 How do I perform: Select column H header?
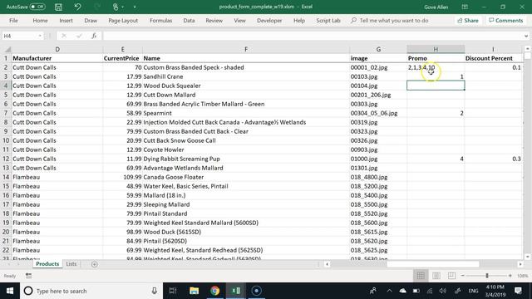[436, 50]
